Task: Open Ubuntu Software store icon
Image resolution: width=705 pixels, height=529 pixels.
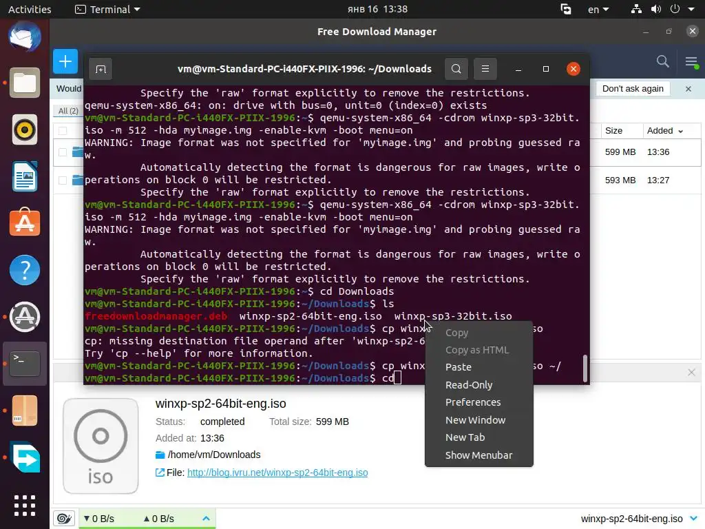Action: [x=25, y=222]
